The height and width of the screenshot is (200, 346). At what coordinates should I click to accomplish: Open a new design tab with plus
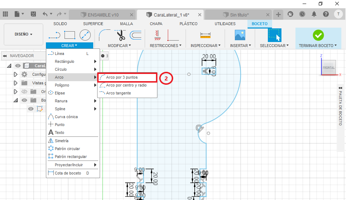(278, 15)
